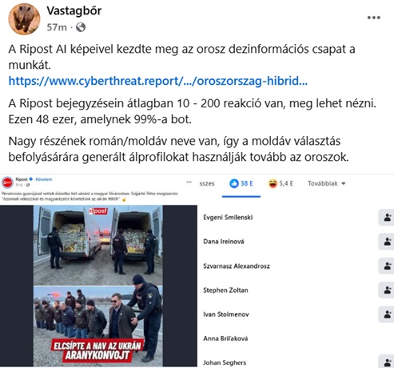Open the cyberthreat.report article link
Image resolution: width=394 pixels, height=368 pixels.
click(x=158, y=81)
